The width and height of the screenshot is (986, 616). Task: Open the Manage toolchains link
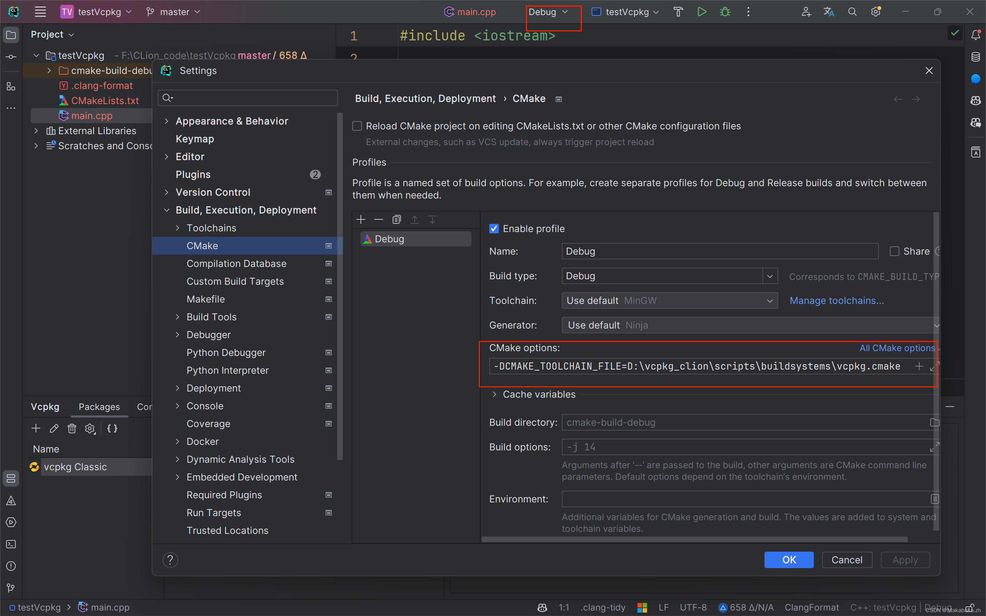pyautogui.click(x=836, y=301)
